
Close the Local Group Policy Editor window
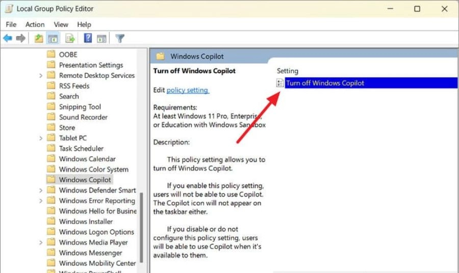[x=444, y=9]
